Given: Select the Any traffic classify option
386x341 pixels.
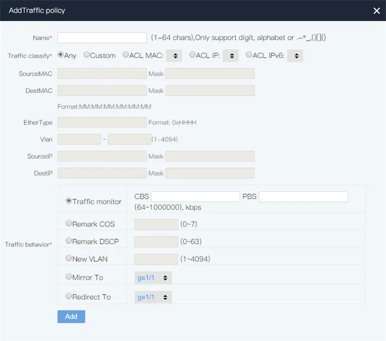Looking at the screenshot, I should click(x=61, y=55).
